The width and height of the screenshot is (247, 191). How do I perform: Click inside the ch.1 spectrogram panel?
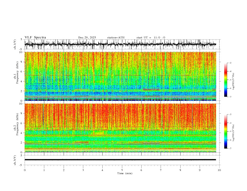point(120,76)
